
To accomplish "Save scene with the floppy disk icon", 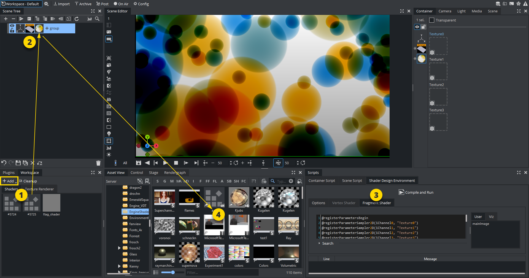I will [x=18, y=163].
